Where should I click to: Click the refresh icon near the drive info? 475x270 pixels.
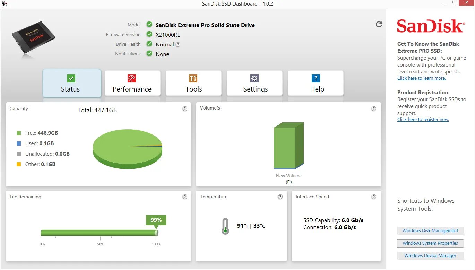379,24
